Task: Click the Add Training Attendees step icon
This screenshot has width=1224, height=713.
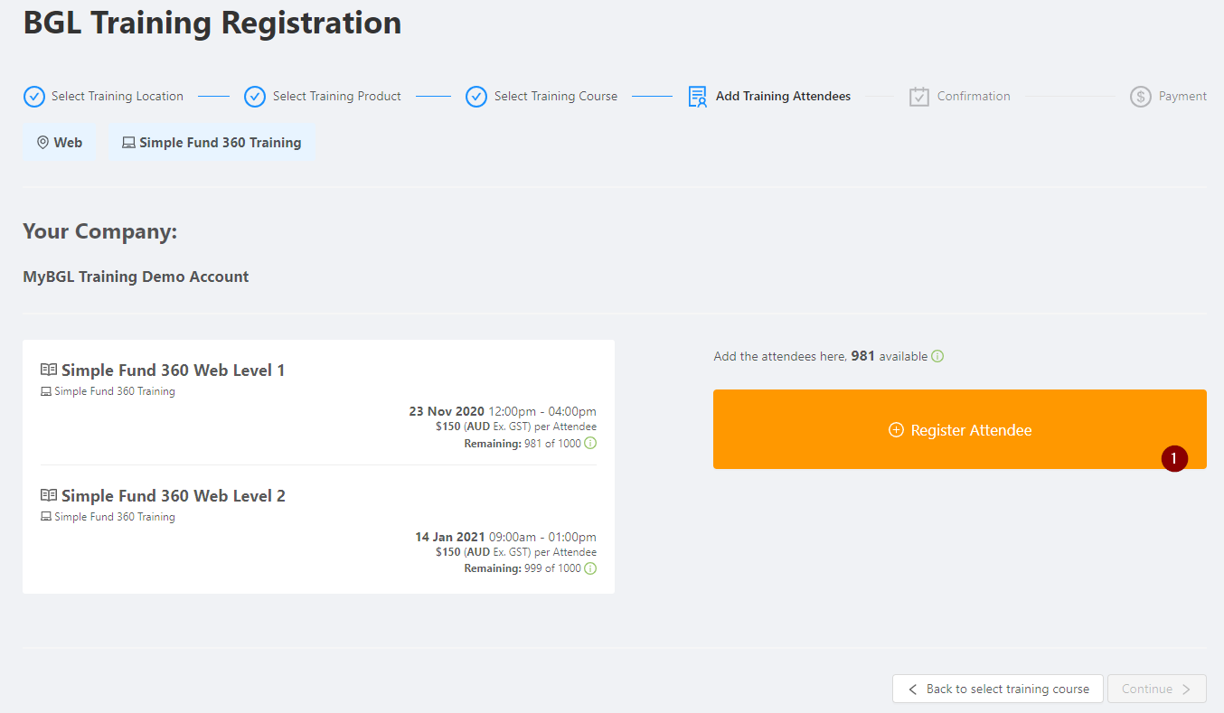Action: 697,97
